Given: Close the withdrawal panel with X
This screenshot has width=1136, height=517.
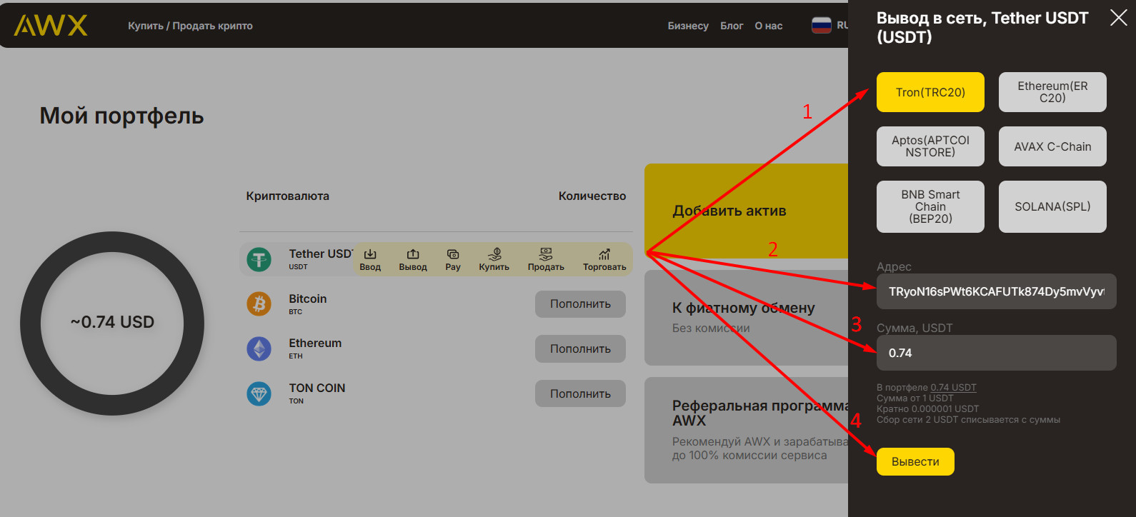Looking at the screenshot, I should click(x=1118, y=18).
